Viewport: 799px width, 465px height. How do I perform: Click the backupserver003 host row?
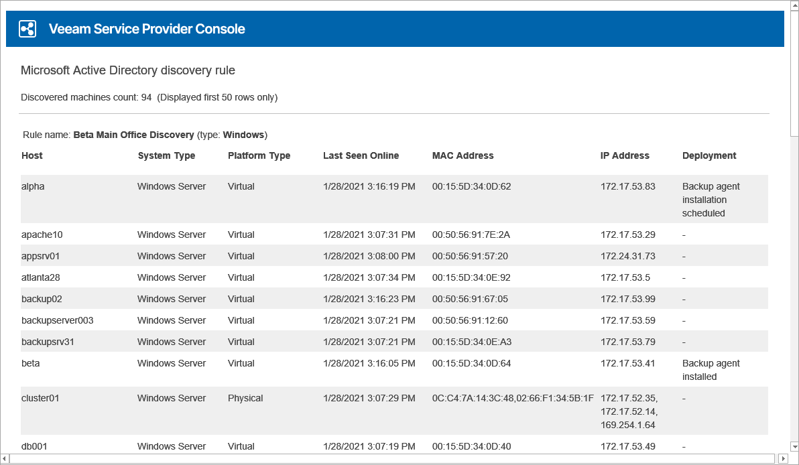coord(57,320)
